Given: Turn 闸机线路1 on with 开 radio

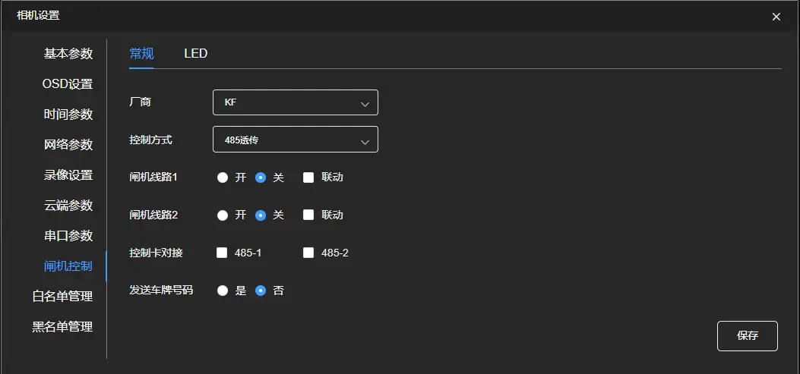Looking at the screenshot, I should tap(223, 178).
